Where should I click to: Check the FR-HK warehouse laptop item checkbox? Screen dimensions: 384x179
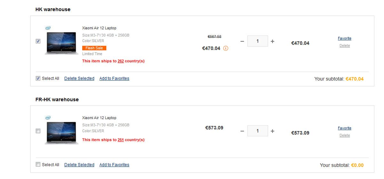[38, 131]
